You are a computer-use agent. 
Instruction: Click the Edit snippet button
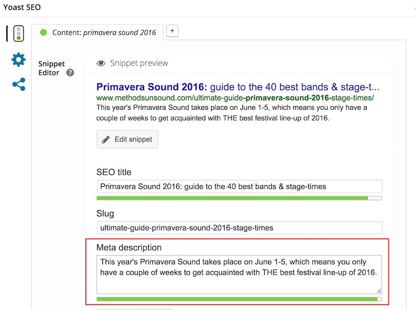127,139
